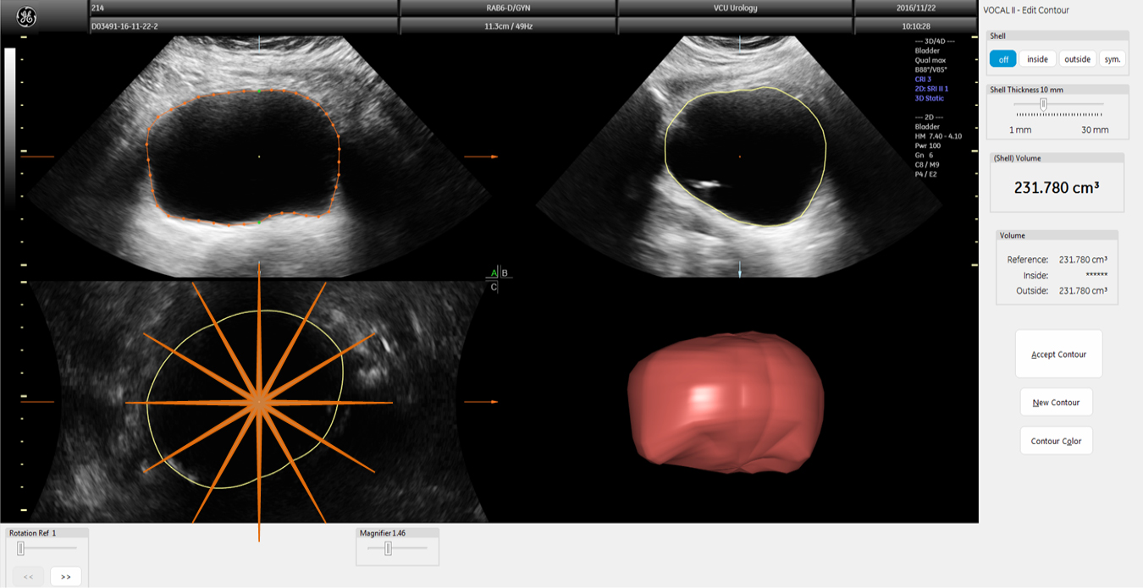Click the GE logo in the header
The width and height of the screenshot is (1143, 588).
(26, 17)
